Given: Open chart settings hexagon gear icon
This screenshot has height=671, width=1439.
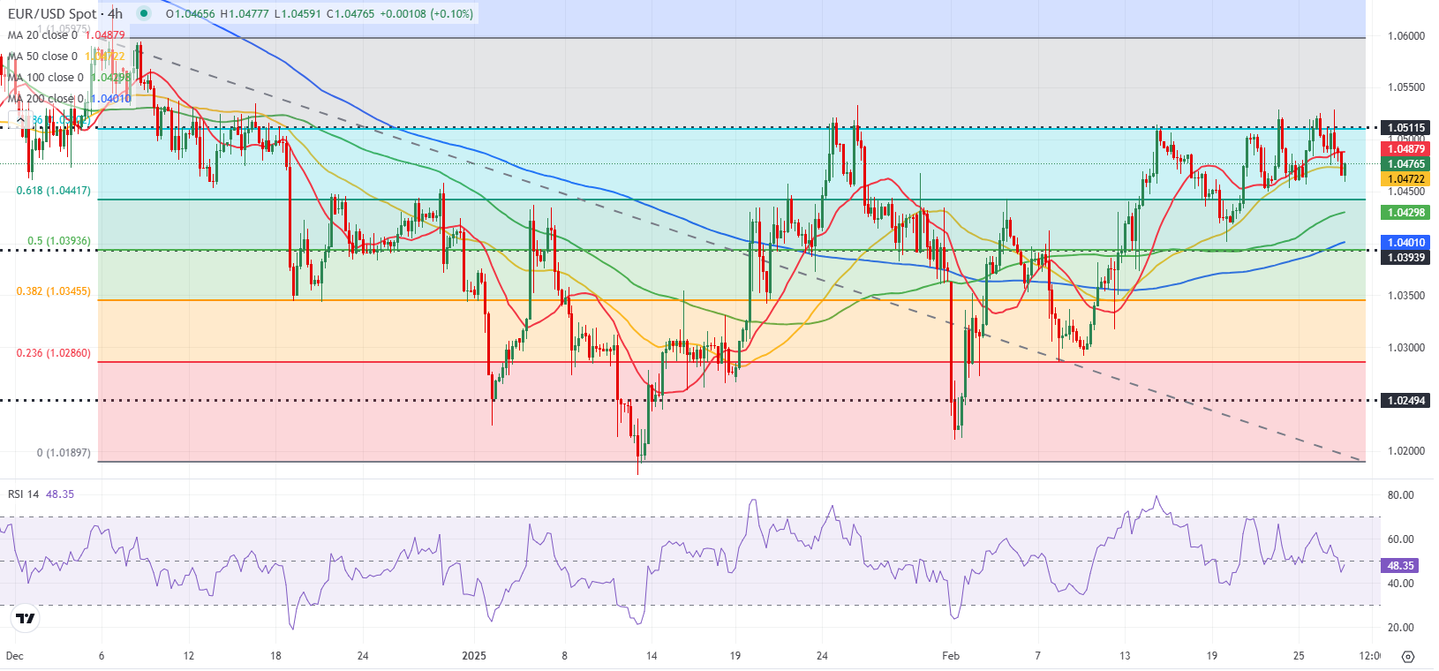Looking at the screenshot, I should tap(1407, 656).
